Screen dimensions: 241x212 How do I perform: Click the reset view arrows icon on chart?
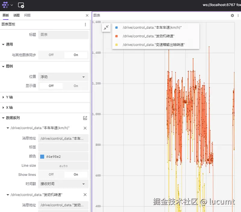pos(106,27)
